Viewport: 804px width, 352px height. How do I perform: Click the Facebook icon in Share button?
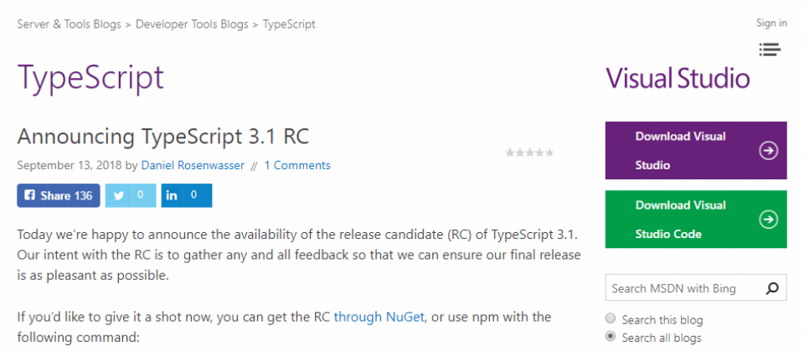click(x=30, y=195)
